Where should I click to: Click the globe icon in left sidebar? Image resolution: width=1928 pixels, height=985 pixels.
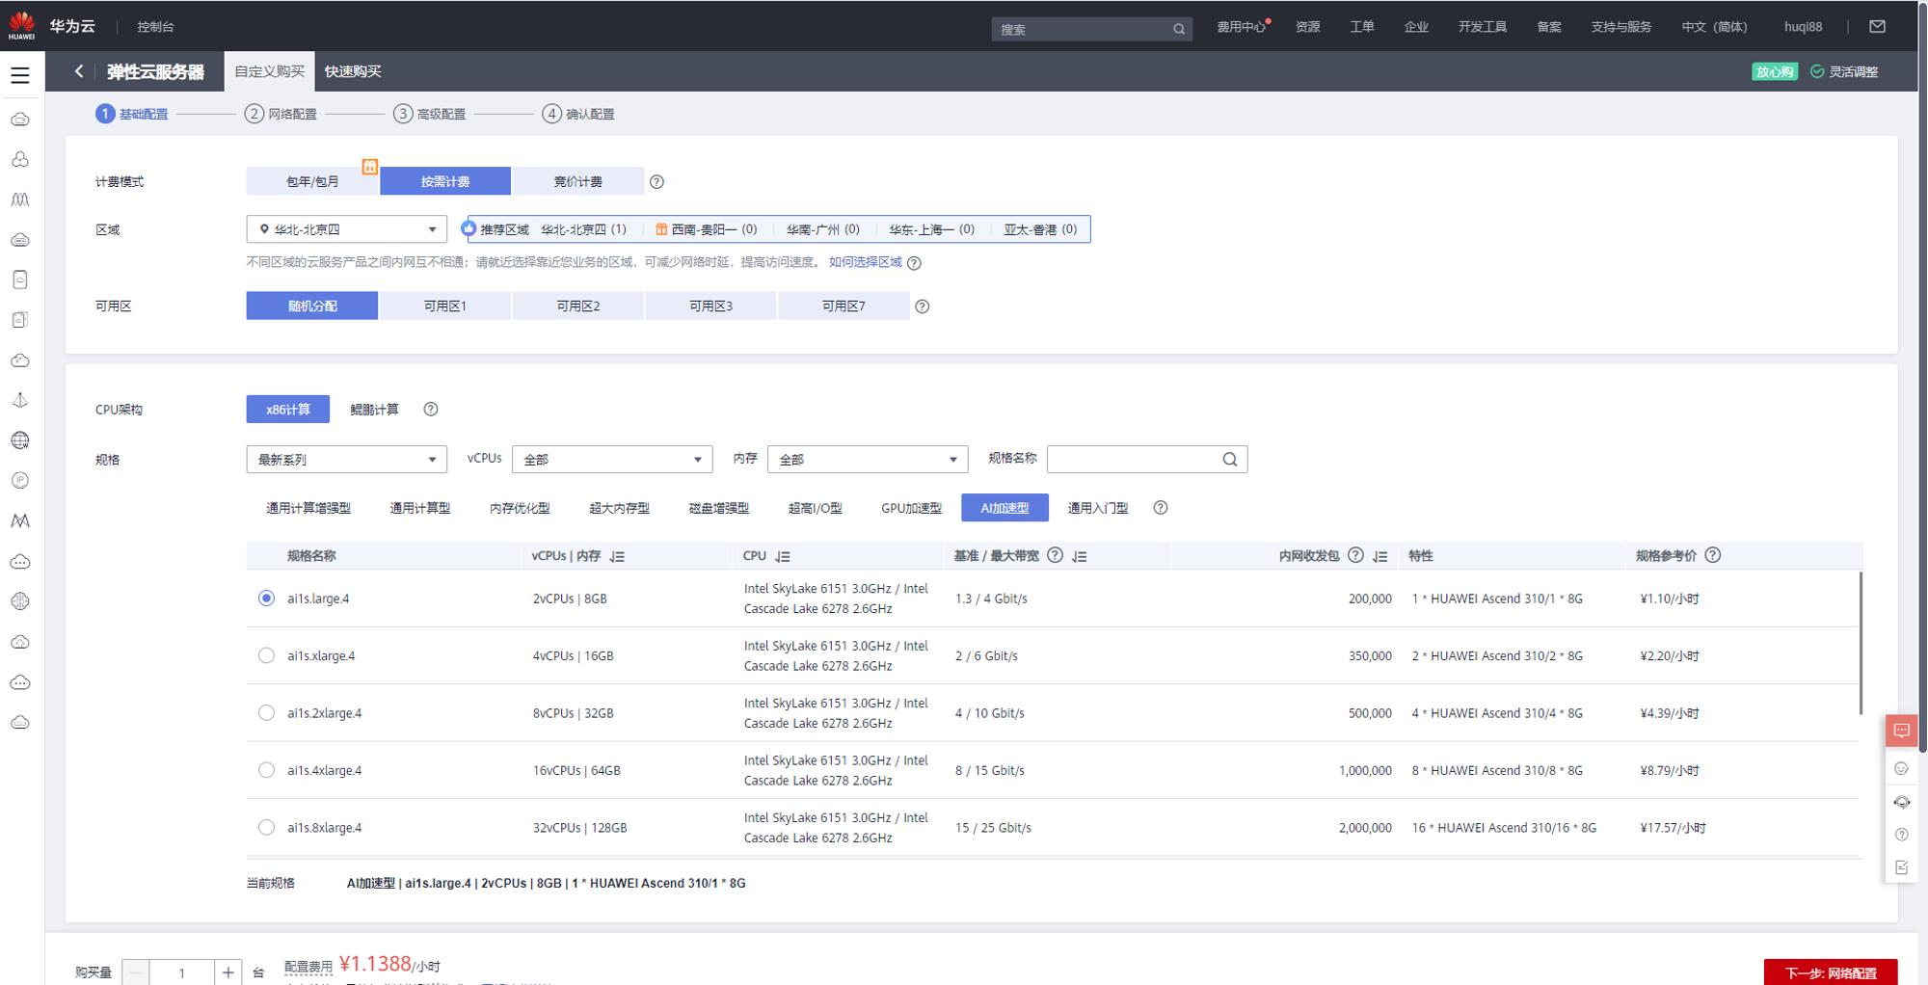(20, 440)
